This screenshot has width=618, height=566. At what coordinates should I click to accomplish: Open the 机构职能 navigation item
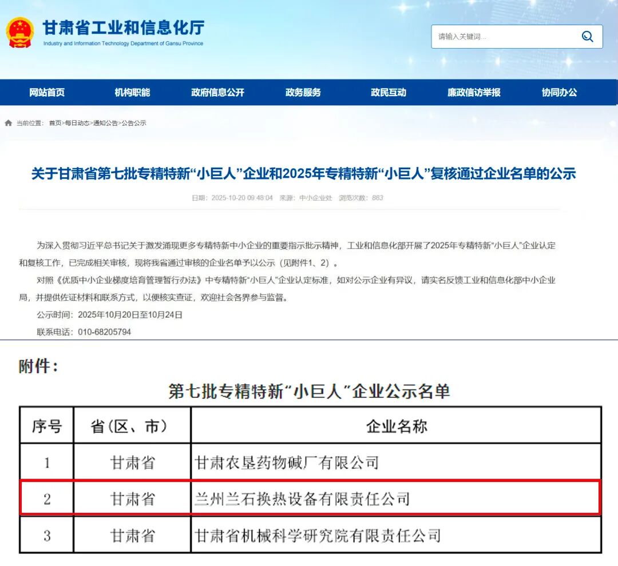132,93
